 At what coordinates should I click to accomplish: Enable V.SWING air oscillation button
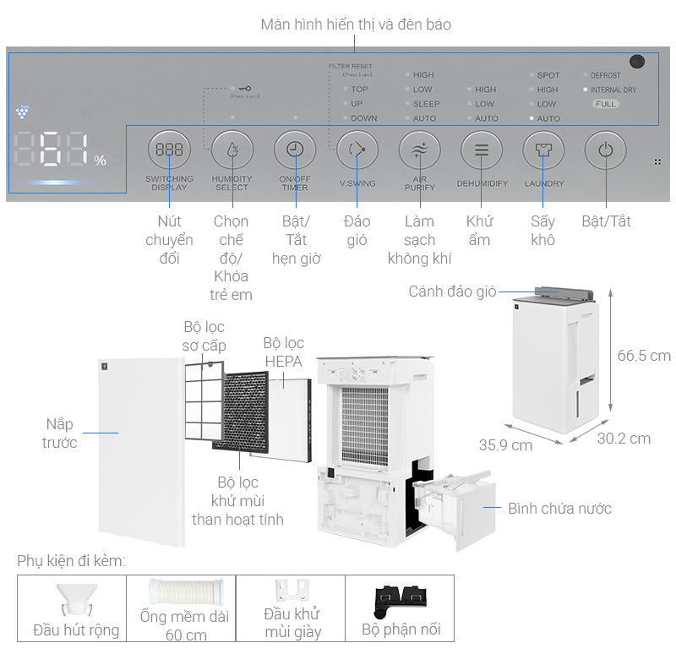coord(357,150)
